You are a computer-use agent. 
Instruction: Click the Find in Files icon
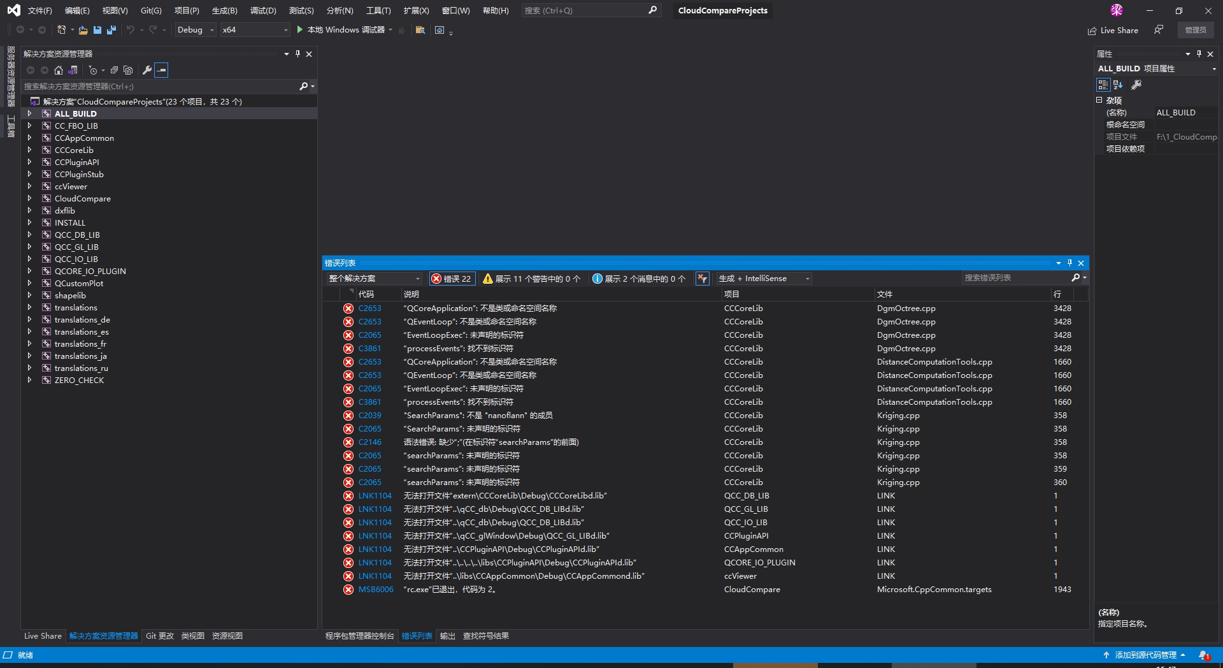[420, 30]
